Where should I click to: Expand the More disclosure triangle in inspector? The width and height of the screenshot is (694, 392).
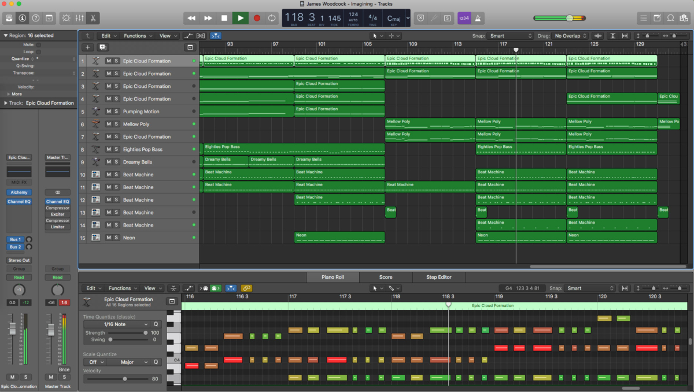9,94
